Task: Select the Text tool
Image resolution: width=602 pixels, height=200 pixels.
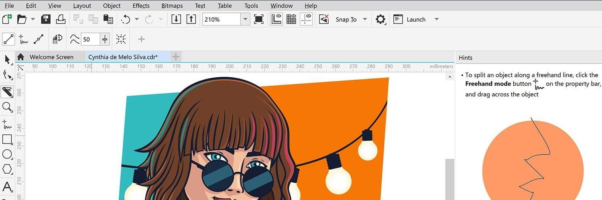Action: coord(7,186)
